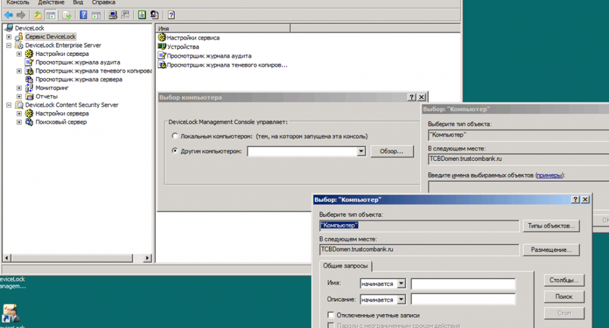Click the Export List toolbar icon
Screen dimensions: 609x328
pyautogui.click(x=67, y=15)
